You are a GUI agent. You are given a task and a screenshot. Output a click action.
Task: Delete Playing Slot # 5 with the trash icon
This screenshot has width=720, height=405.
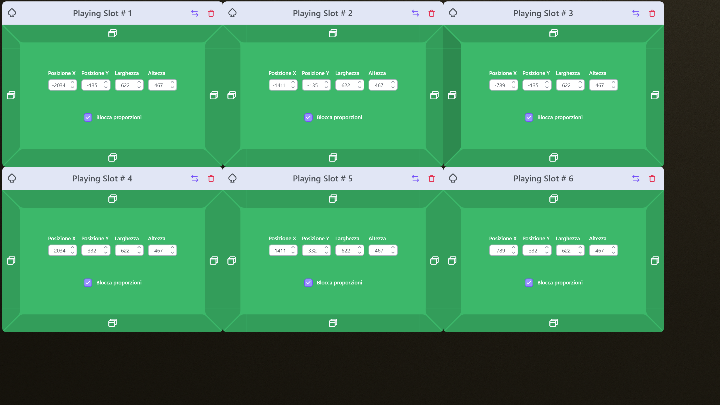click(431, 179)
